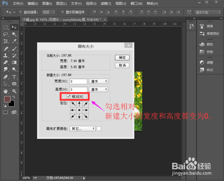Set anchor to bottom-center arrow
The width and height of the screenshot is (224, 181).
pyautogui.click(x=79, y=116)
